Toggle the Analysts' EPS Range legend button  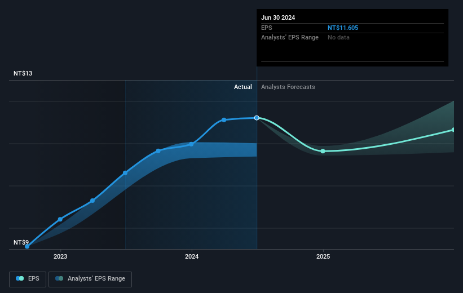click(90, 279)
